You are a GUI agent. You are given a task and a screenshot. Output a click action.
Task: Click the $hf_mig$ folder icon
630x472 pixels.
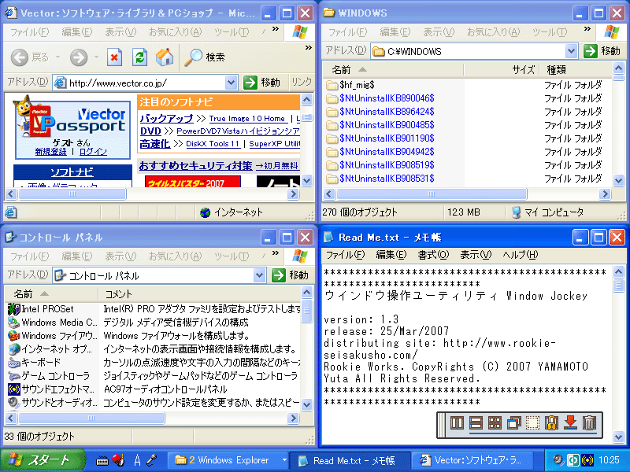[332, 85]
